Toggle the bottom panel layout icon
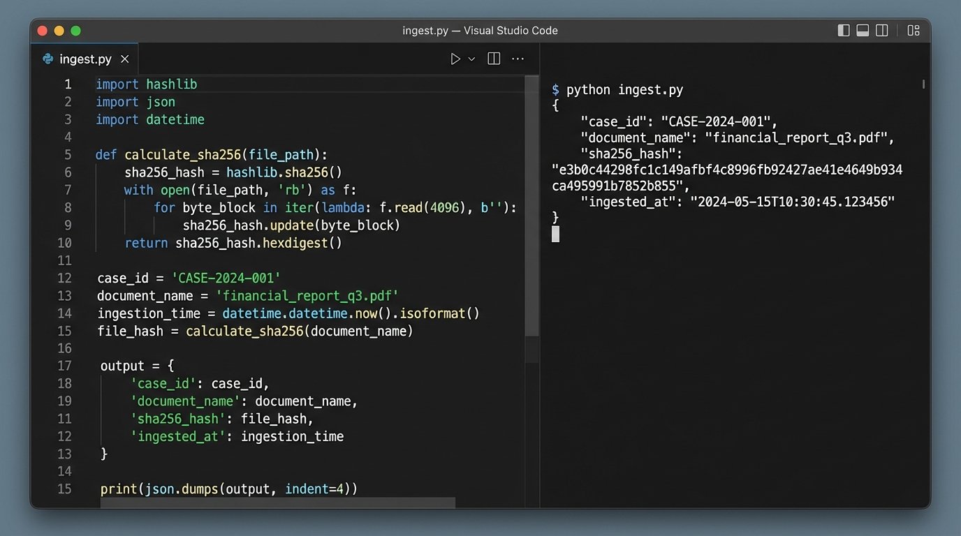This screenshot has width=961, height=536. (863, 31)
